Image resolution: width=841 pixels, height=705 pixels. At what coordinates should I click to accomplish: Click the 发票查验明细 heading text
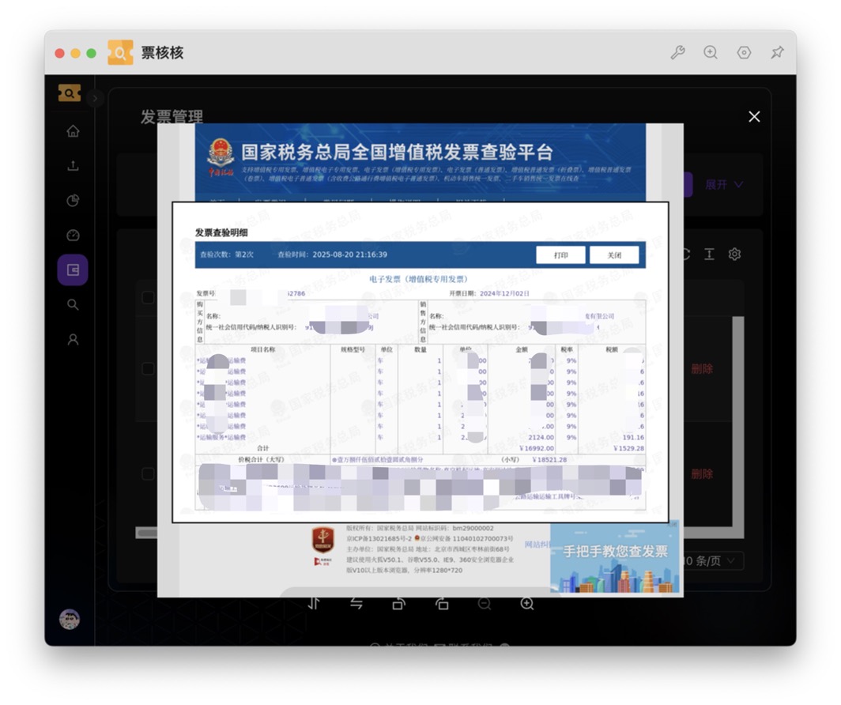point(221,232)
